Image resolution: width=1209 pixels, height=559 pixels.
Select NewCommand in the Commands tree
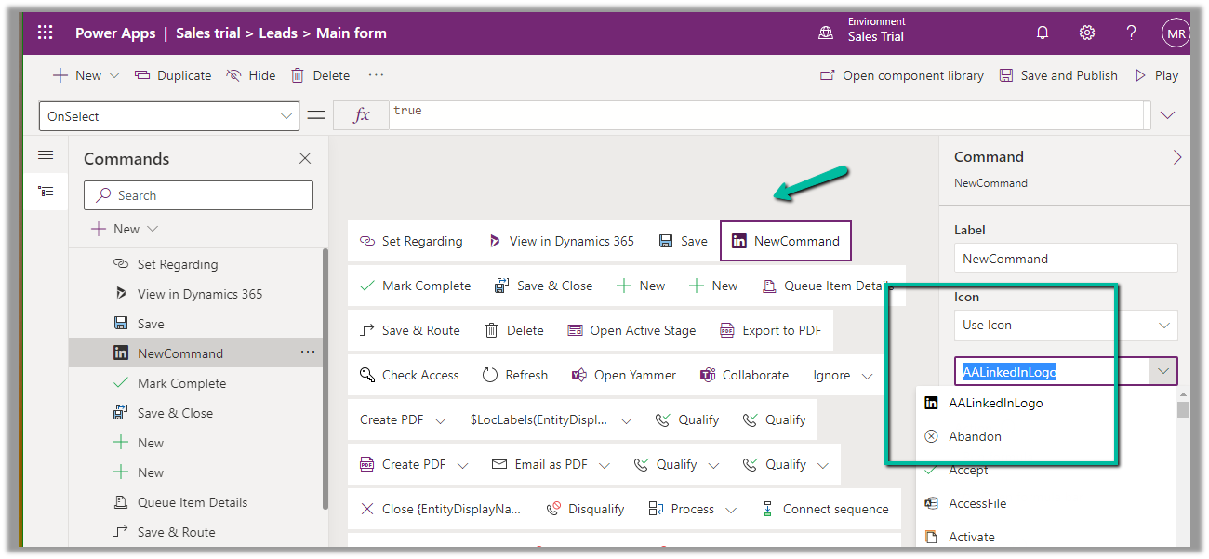coord(179,353)
